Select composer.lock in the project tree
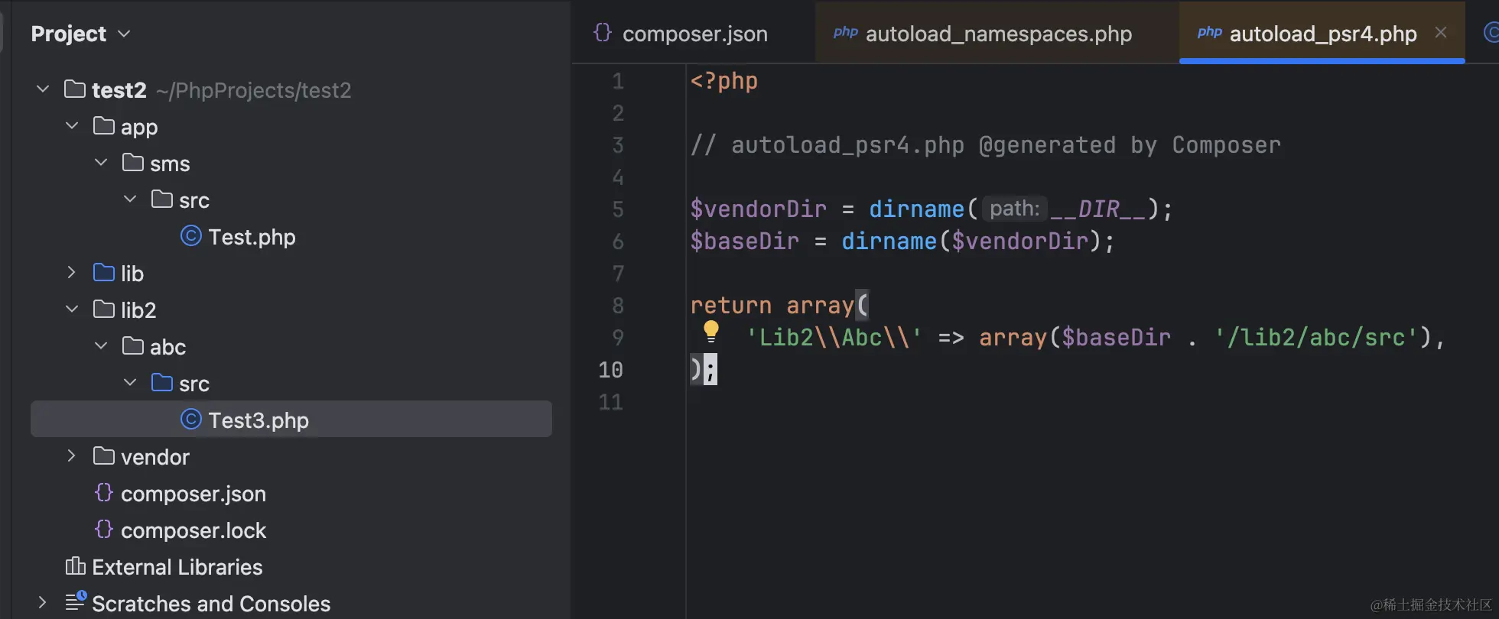 click(193, 530)
